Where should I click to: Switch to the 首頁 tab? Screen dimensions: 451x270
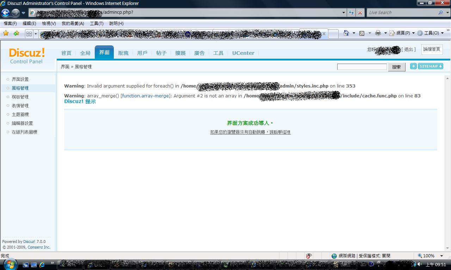click(66, 53)
